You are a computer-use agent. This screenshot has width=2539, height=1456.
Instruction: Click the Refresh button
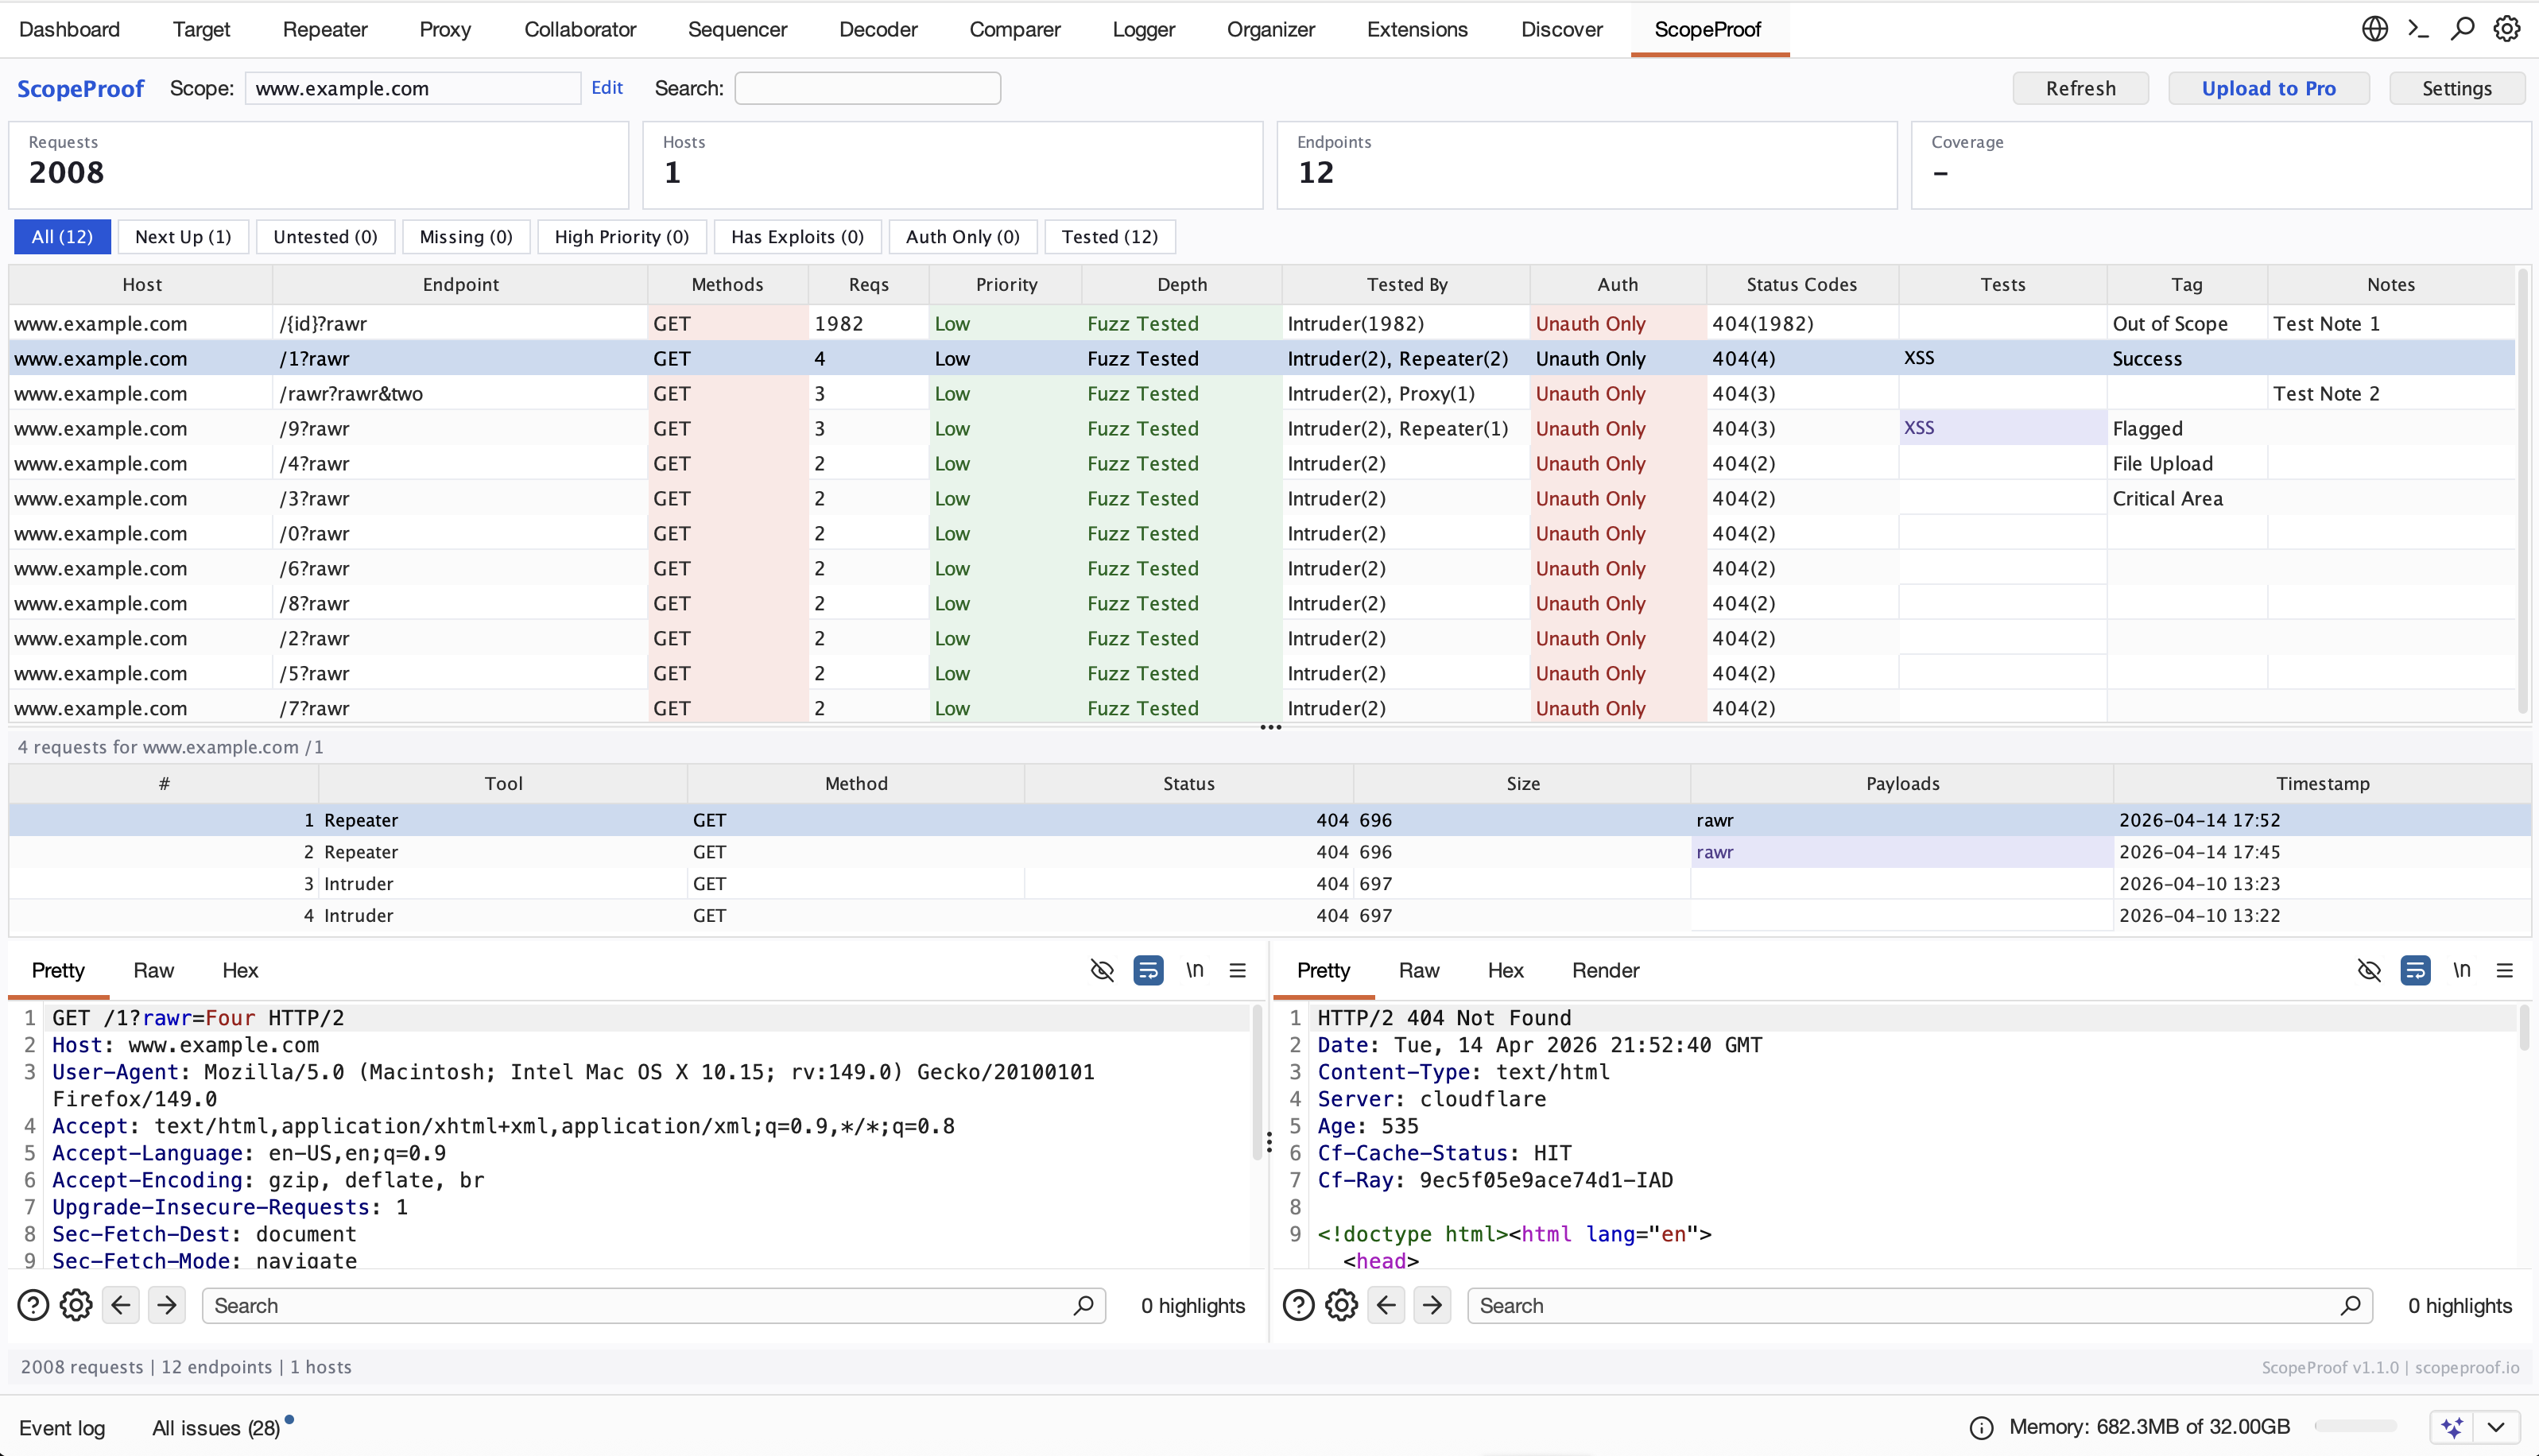click(x=2080, y=88)
